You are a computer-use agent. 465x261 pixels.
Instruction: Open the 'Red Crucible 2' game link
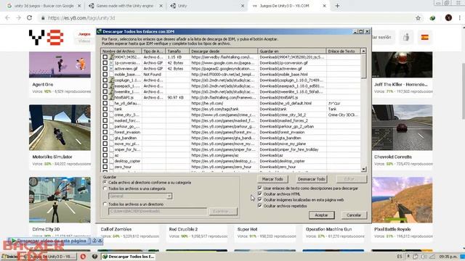coord(183,229)
